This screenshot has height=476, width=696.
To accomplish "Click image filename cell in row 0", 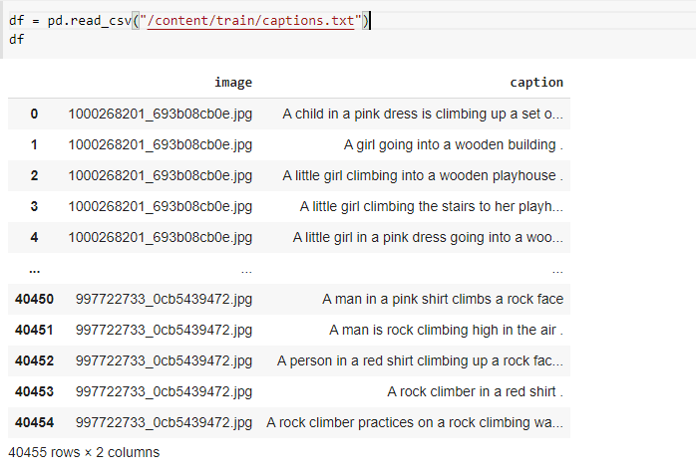I will coord(161,114).
